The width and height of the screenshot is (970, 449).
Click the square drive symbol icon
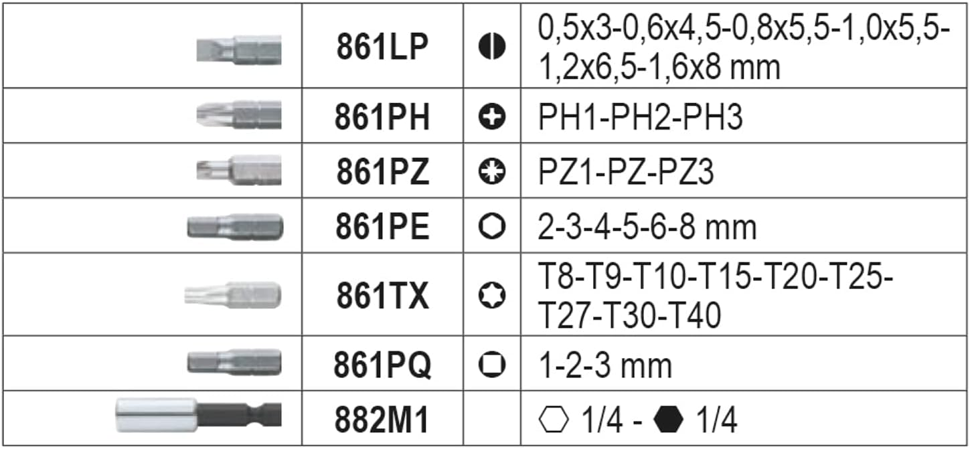click(x=492, y=365)
